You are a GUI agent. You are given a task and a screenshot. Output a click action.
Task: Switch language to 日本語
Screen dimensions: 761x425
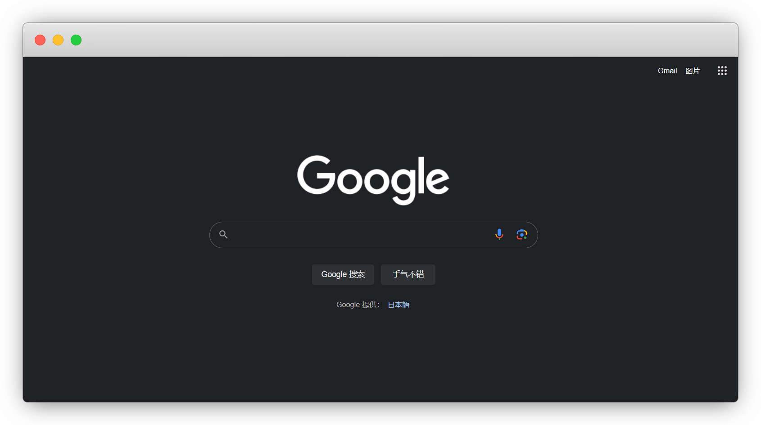click(x=399, y=304)
